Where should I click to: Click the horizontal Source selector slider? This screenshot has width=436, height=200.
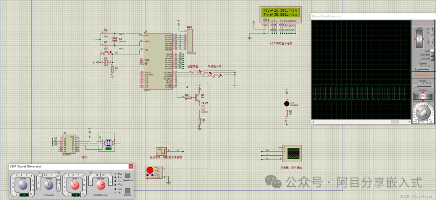(423, 86)
